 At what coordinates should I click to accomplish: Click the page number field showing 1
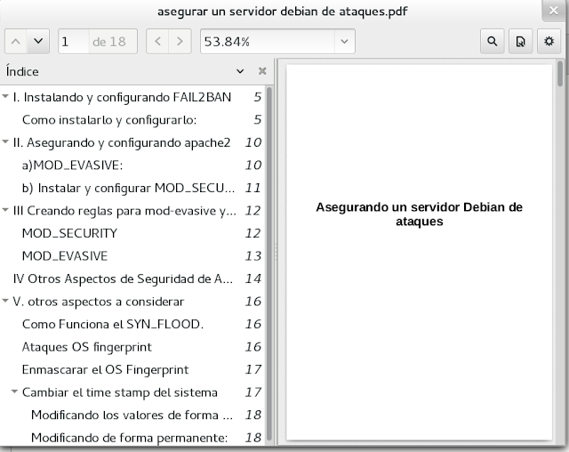pyautogui.click(x=73, y=42)
